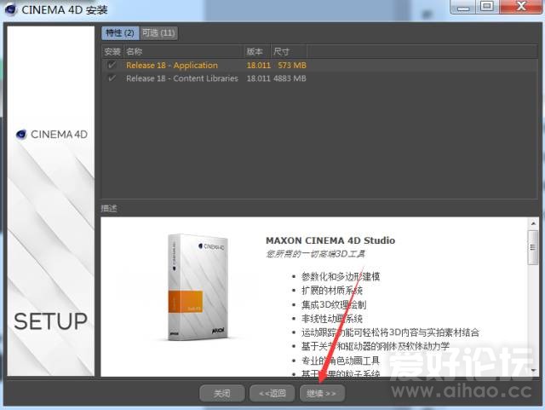Sort by the 尺寸 column header
545x410 pixels.
(282, 52)
